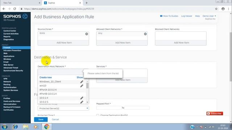Remove Any from Allowed Client Networks

click(x=145, y=34)
